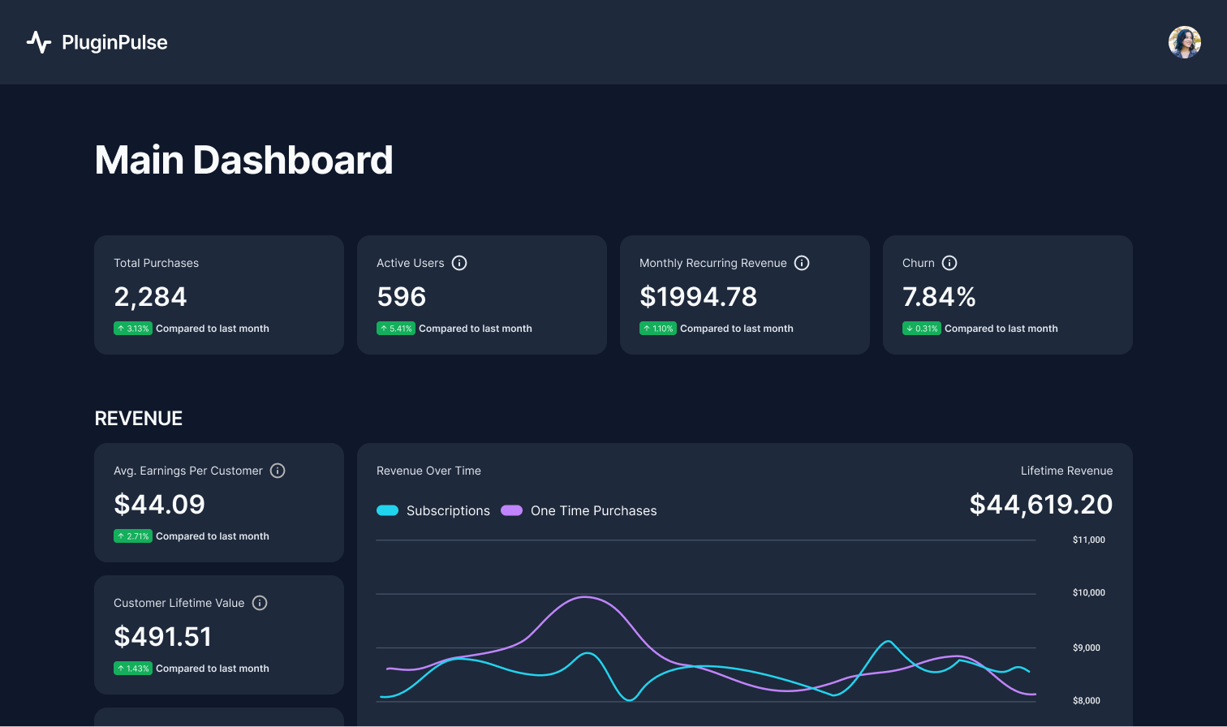Click the Customer Lifetime Value info icon
The width and height of the screenshot is (1227, 727).
(260, 603)
